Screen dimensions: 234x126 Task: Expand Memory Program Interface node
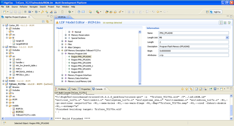coord(62,75)
